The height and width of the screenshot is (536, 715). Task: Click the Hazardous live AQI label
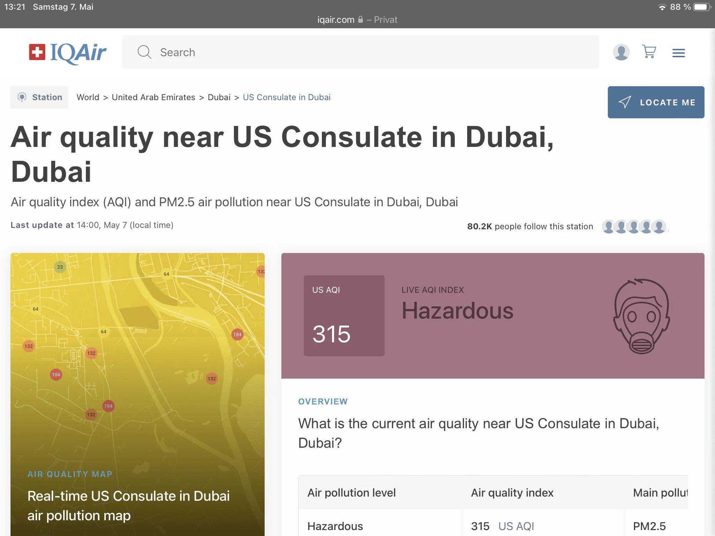457,311
